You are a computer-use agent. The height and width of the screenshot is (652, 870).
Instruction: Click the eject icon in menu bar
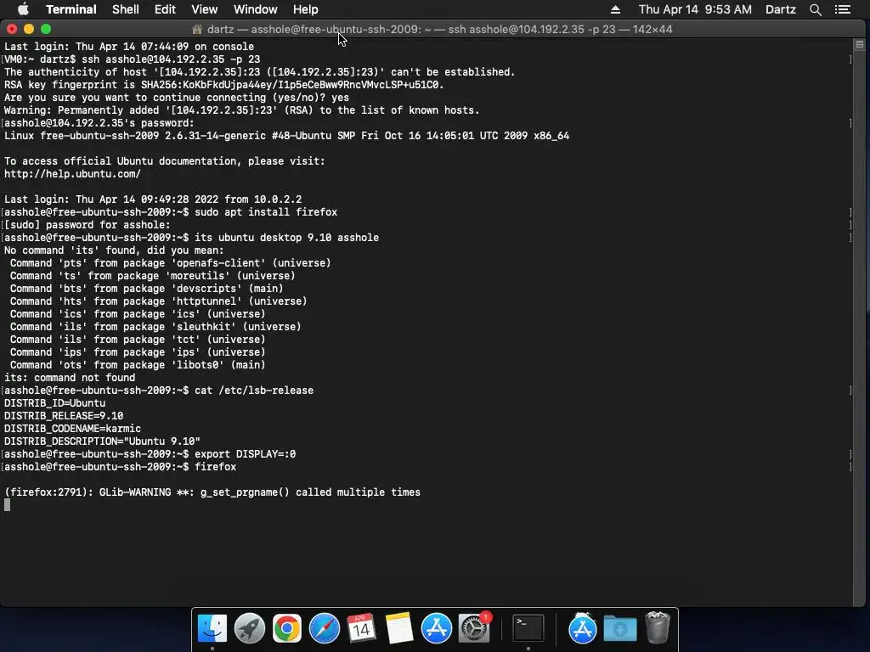615,9
